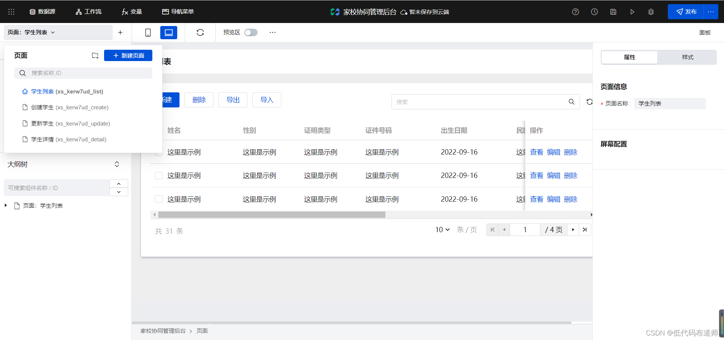Open the canvas toolbar more options

(x=273, y=32)
